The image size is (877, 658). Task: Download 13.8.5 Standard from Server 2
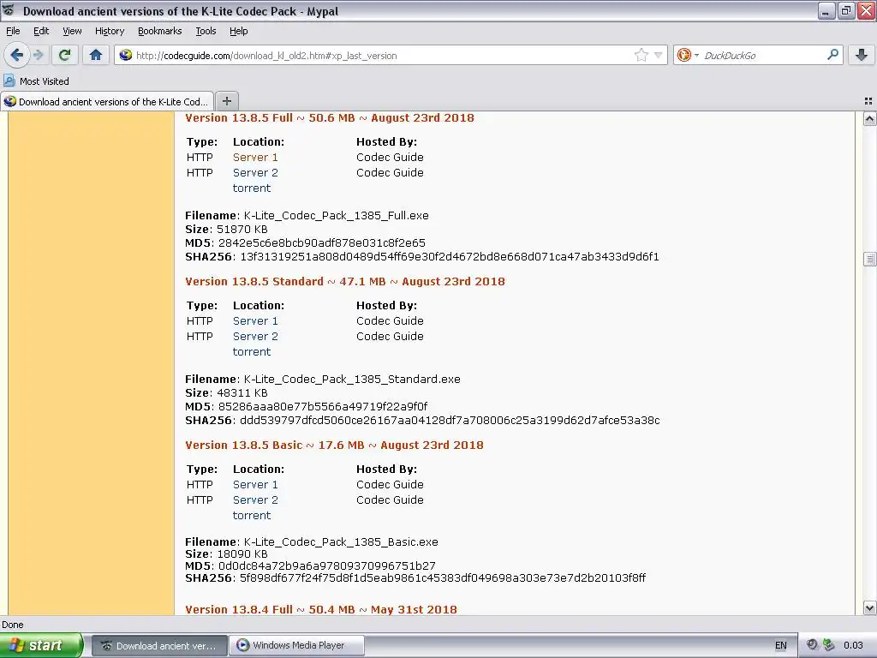(255, 336)
